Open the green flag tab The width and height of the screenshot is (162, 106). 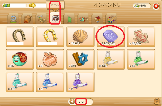69,19
